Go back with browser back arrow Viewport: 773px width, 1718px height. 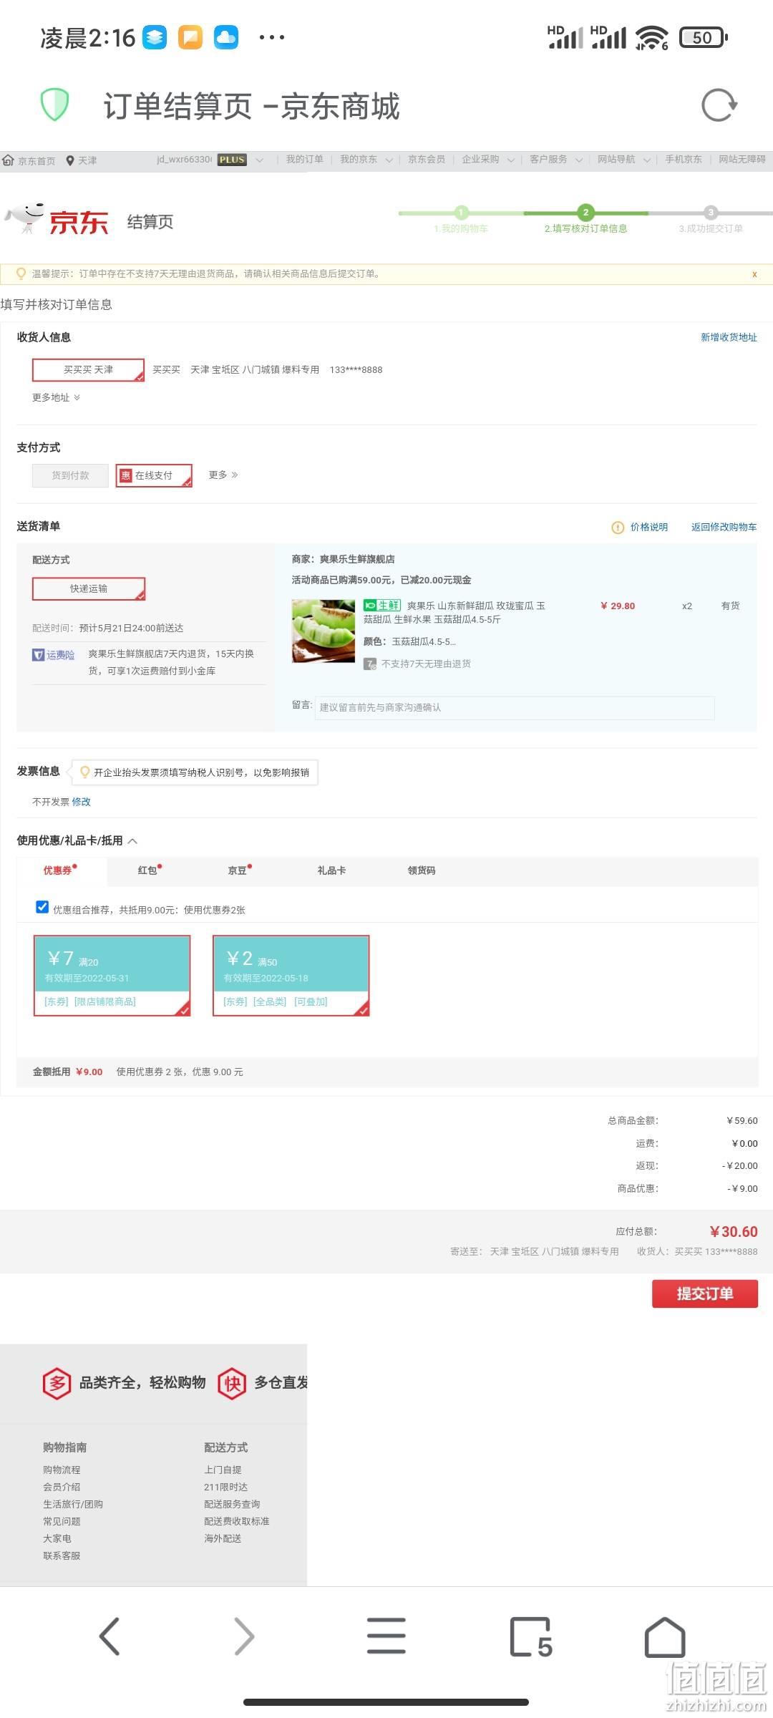coord(109,1636)
